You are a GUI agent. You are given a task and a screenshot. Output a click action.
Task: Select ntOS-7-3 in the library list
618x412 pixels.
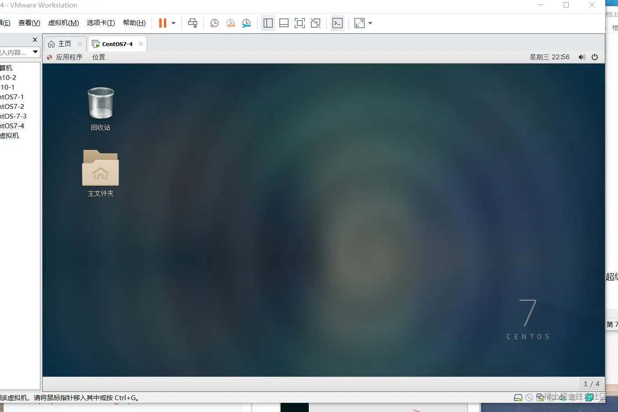pyautogui.click(x=13, y=116)
